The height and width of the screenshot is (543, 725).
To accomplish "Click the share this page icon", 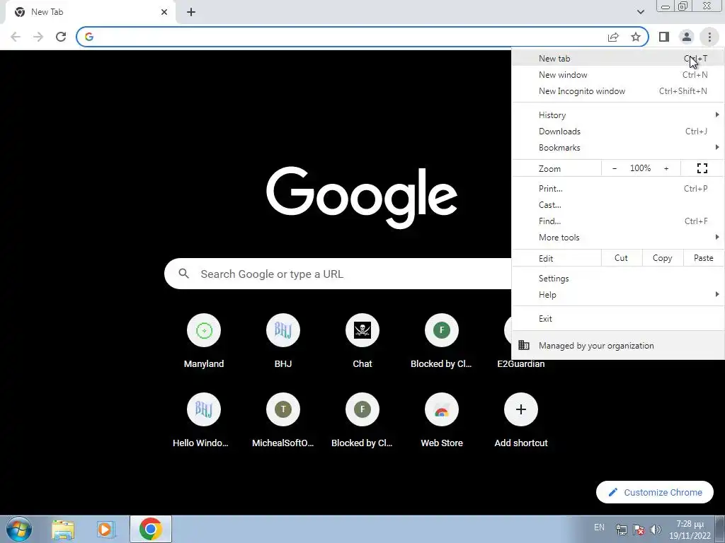I will [613, 37].
